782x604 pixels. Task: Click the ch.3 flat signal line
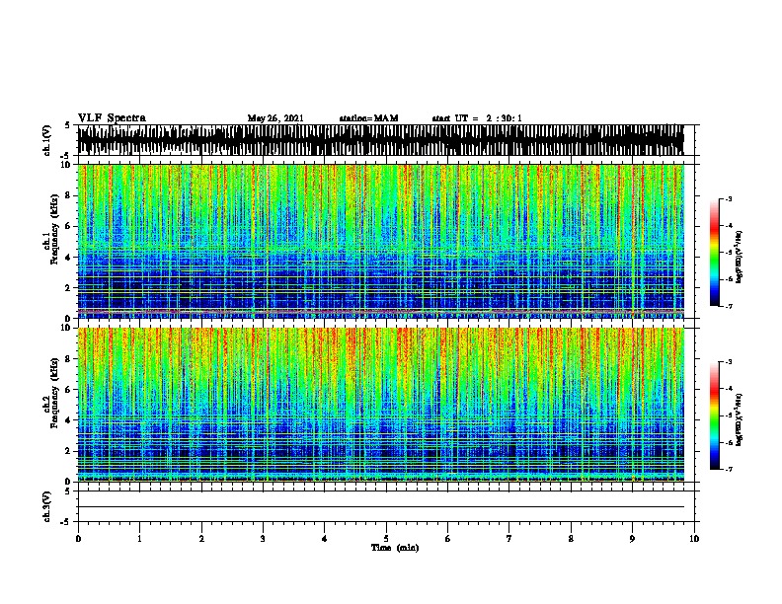point(381,507)
